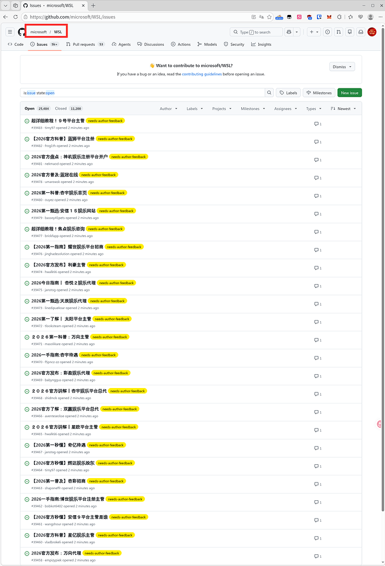Open Copilot chat icon in header
This screenshot has width=385, height=566.
[x=289, y=32]
